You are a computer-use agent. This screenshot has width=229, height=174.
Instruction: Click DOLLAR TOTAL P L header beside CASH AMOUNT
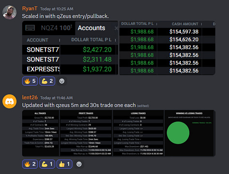[x=137, y=24]
